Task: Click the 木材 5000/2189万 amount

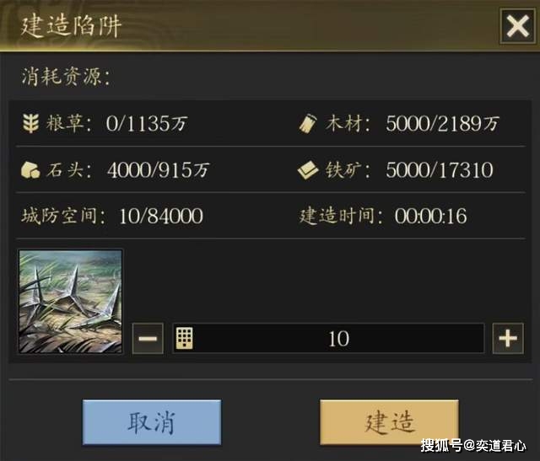Action: [x=442, y=124]
